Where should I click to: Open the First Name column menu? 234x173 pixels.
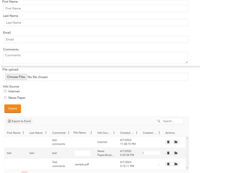23,133
